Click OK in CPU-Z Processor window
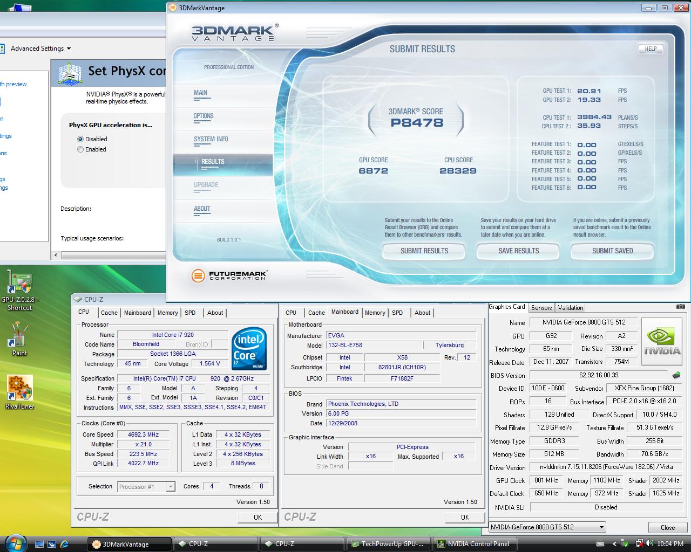 pos(258,517)
